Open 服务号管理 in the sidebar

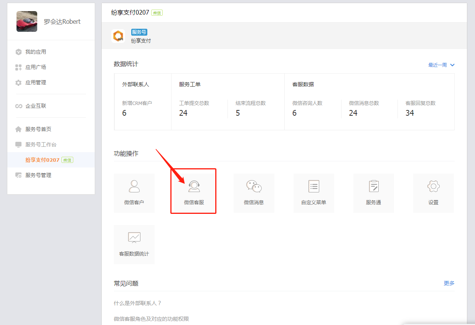(x=38, y=175)
